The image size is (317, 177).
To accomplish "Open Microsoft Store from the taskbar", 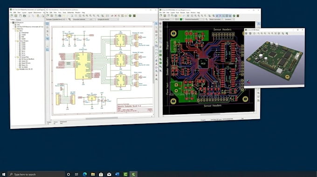I will [101, 174].
